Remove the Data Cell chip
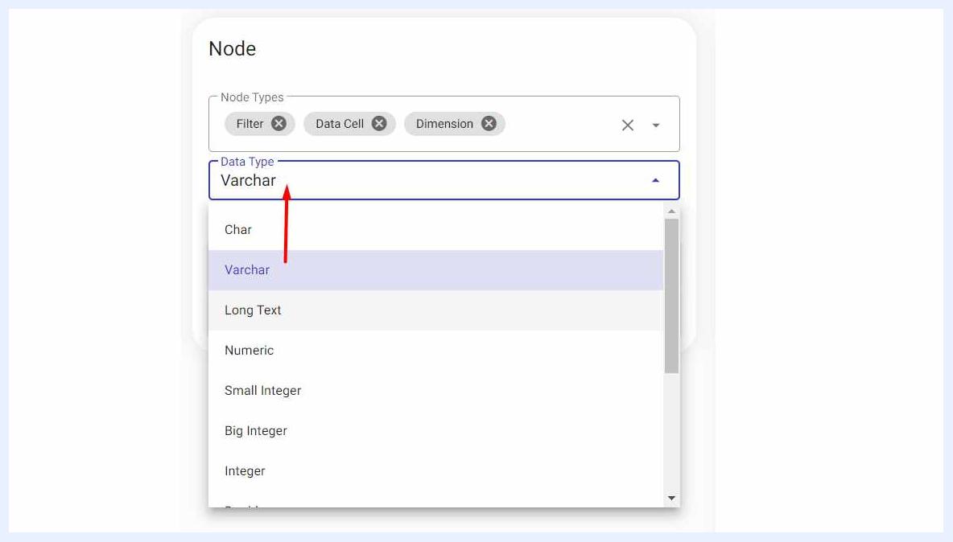 click(378, 124)
